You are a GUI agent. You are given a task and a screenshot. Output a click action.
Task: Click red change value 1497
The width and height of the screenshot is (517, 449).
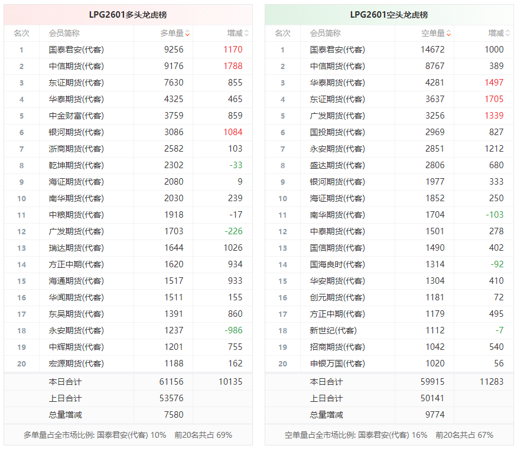tap(494, 83)
